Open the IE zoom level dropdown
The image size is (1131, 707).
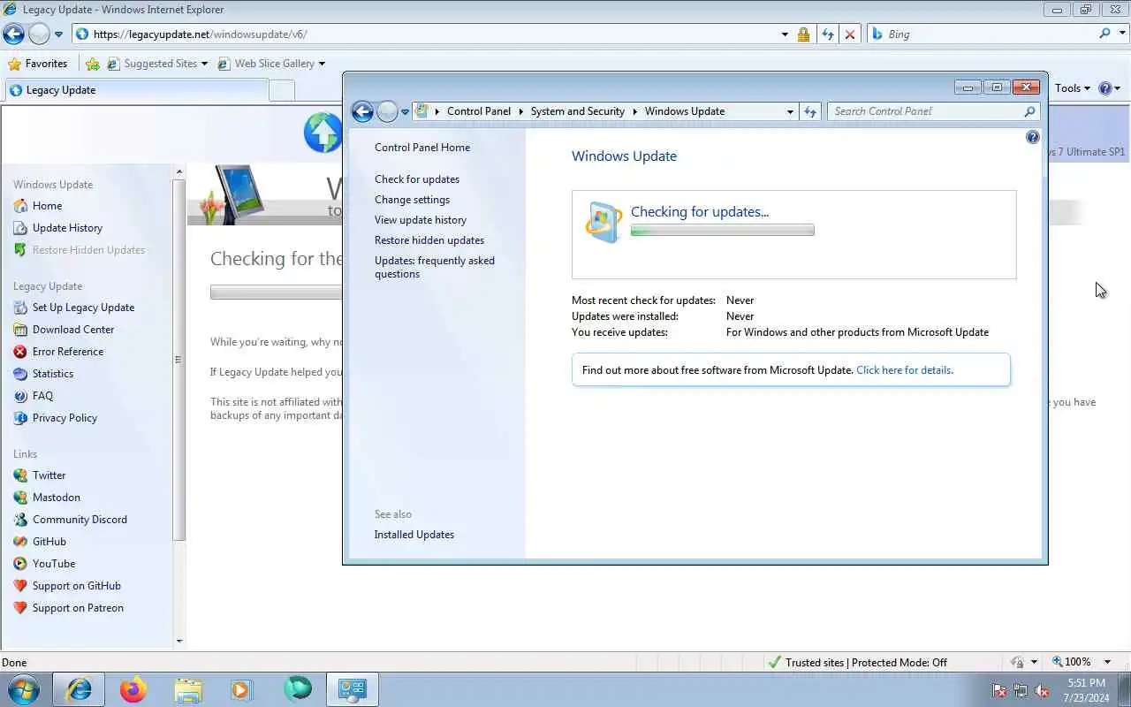click(1107, 662)
